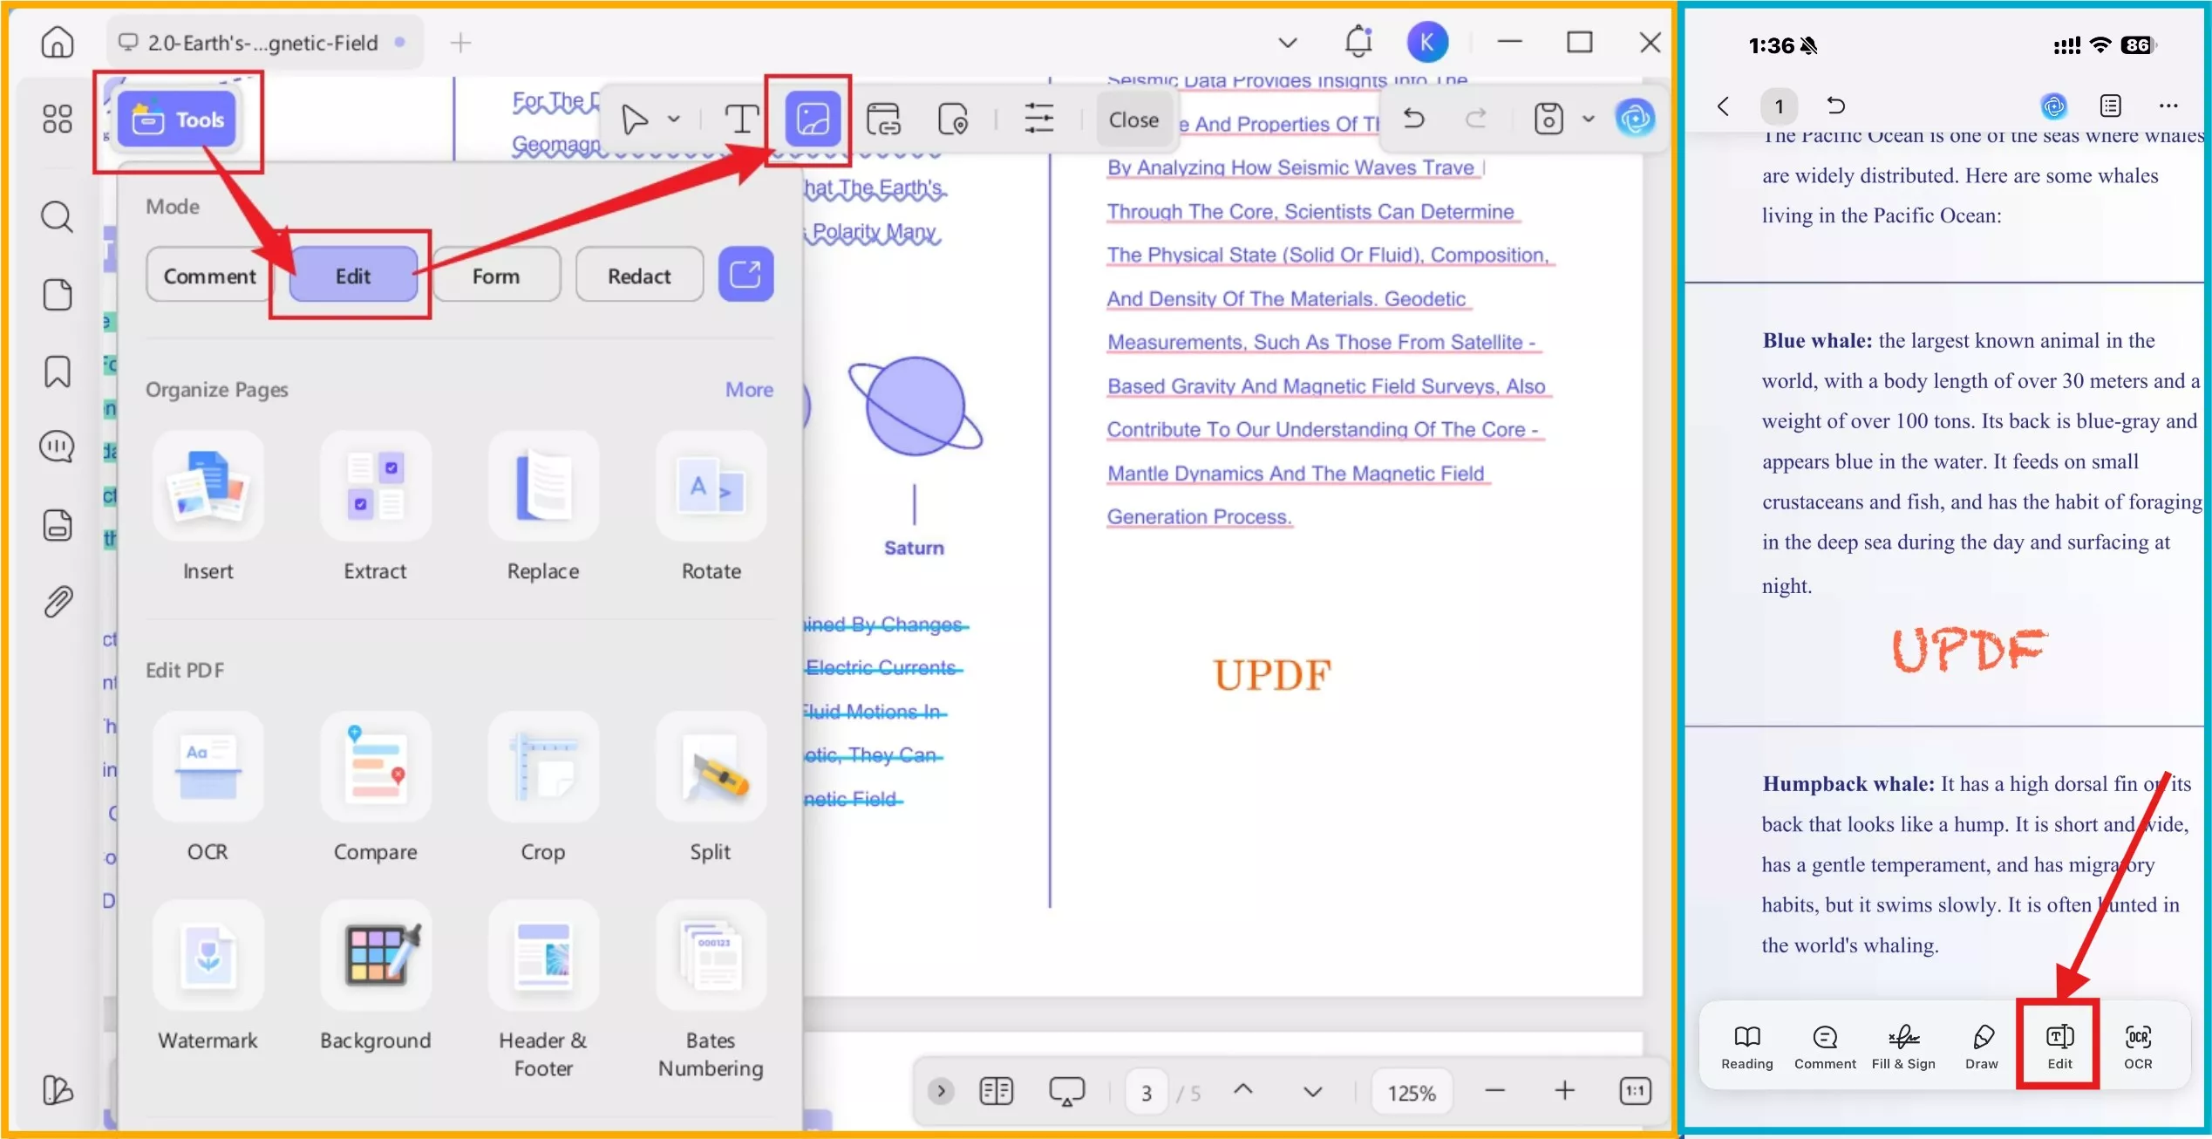
Task: Open the save options dropdown
Action: [x=1588, y=119]
